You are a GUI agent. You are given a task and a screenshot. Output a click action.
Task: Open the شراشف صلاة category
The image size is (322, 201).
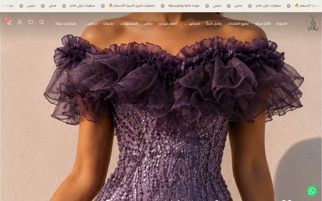(x=66, y=24)
